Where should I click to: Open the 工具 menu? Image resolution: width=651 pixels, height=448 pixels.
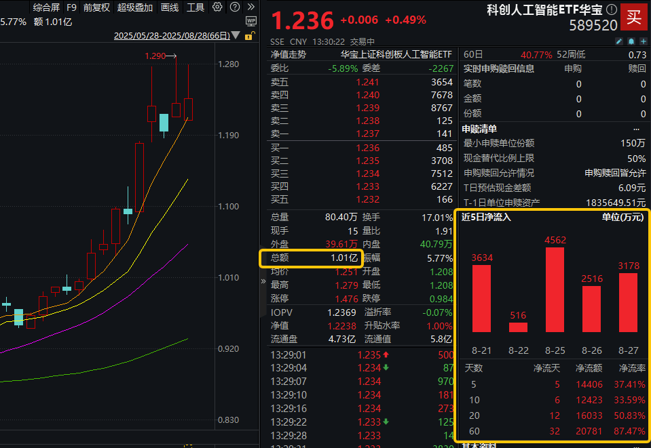pyautogui.click(x=196, y=7)
